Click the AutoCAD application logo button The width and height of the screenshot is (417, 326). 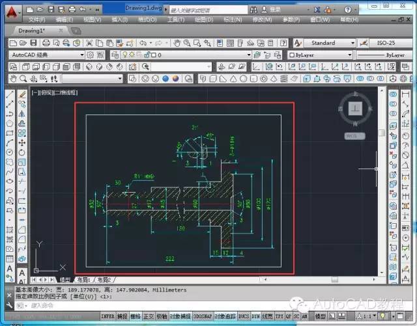pos(12,12)
